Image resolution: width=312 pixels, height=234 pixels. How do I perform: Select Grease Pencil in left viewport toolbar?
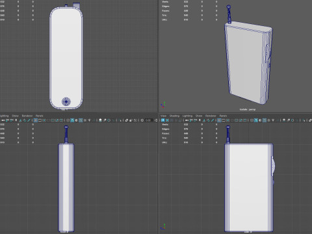pos(29,120)
